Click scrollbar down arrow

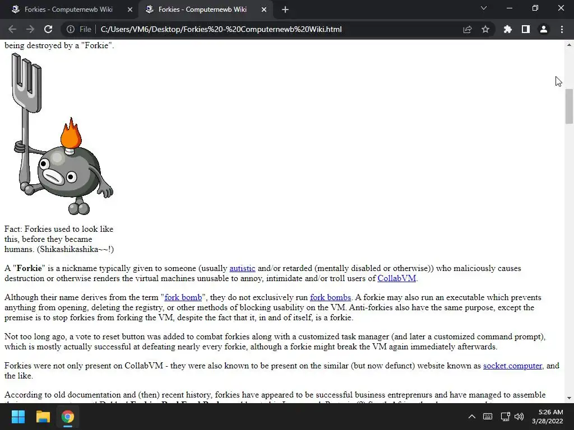click(569, 398)
